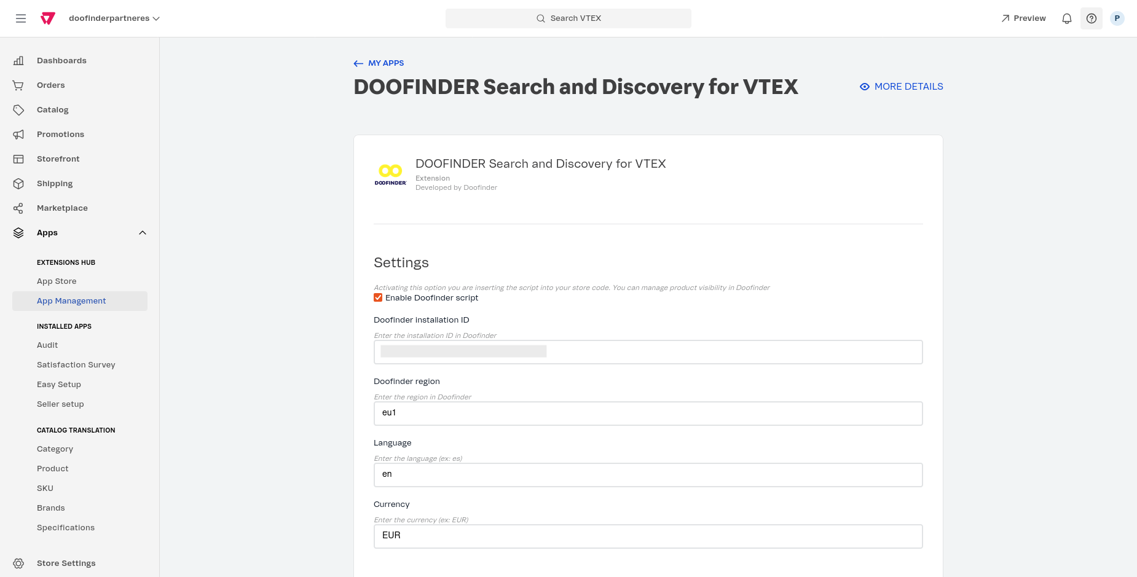Image resolution: width=1137 pixels, height=577 pixels.
Task: Open Seller setup app
Action: (60, 404)
